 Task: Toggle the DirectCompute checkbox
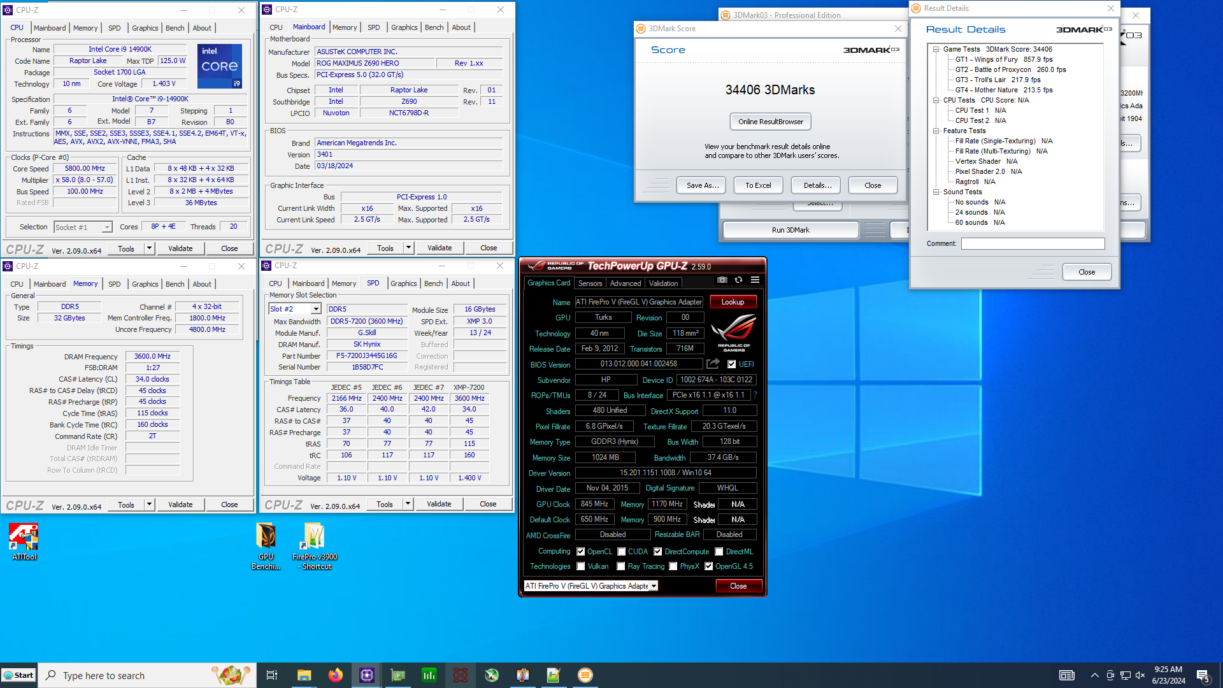point(657,552)
